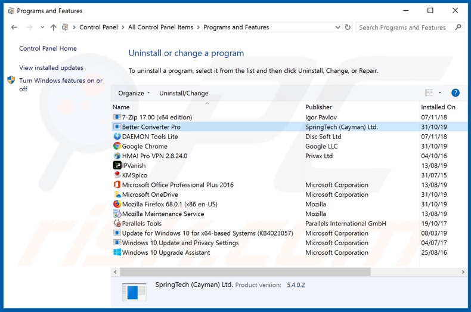Open the help question mark icon
This screenshot has width=471, height=312.
tap(455, 92)
